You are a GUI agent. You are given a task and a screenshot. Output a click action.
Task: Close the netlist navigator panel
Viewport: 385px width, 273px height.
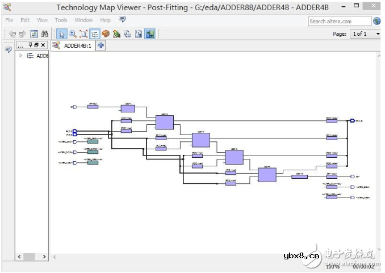tap(43, 45)
